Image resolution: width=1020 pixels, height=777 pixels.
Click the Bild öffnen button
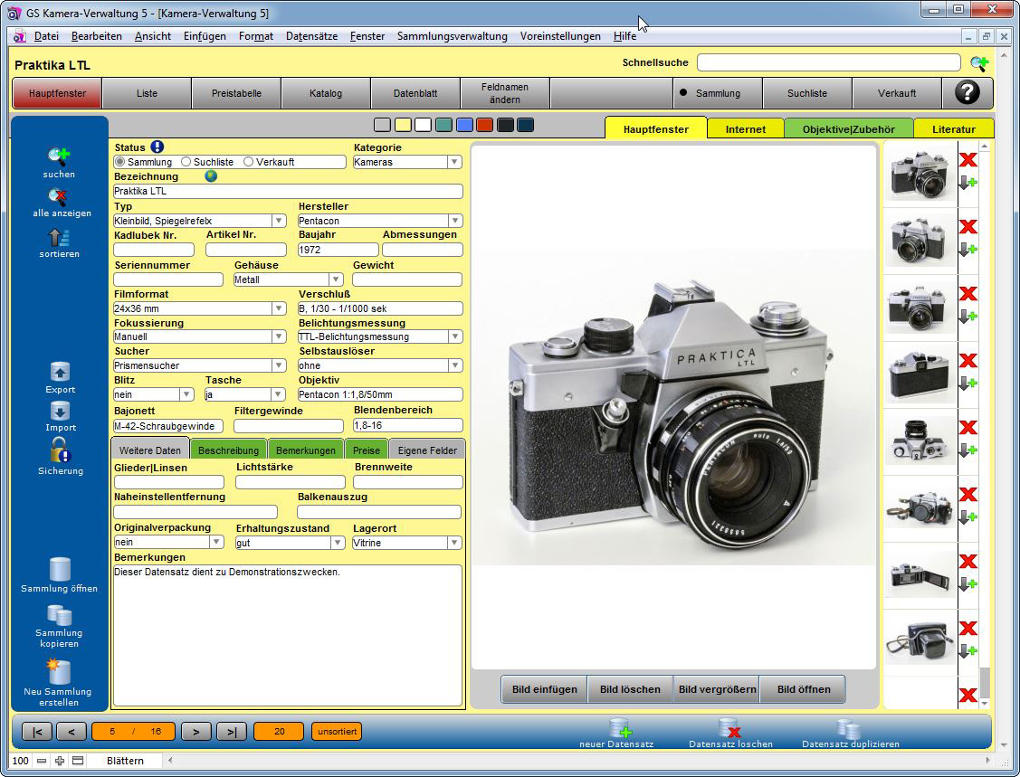(x=804, y=689)
